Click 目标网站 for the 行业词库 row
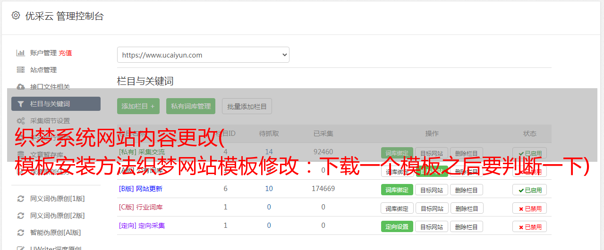This screenshot has width=604, height=250. tap(432, 208)
